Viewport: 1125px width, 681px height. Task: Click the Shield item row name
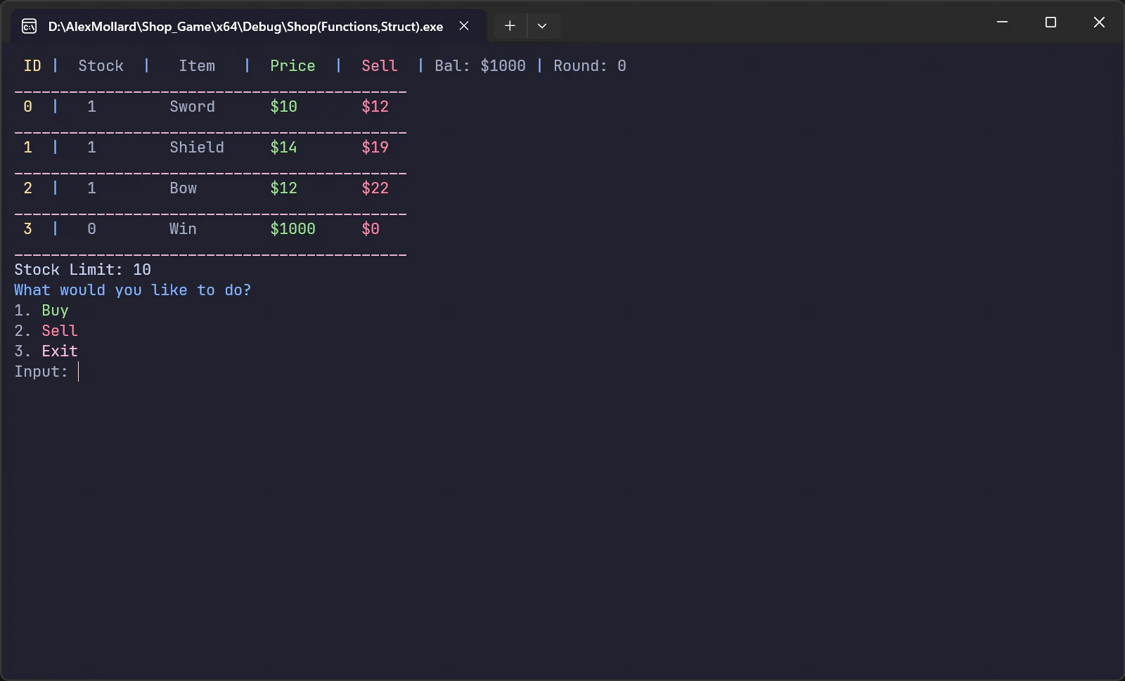196,148
